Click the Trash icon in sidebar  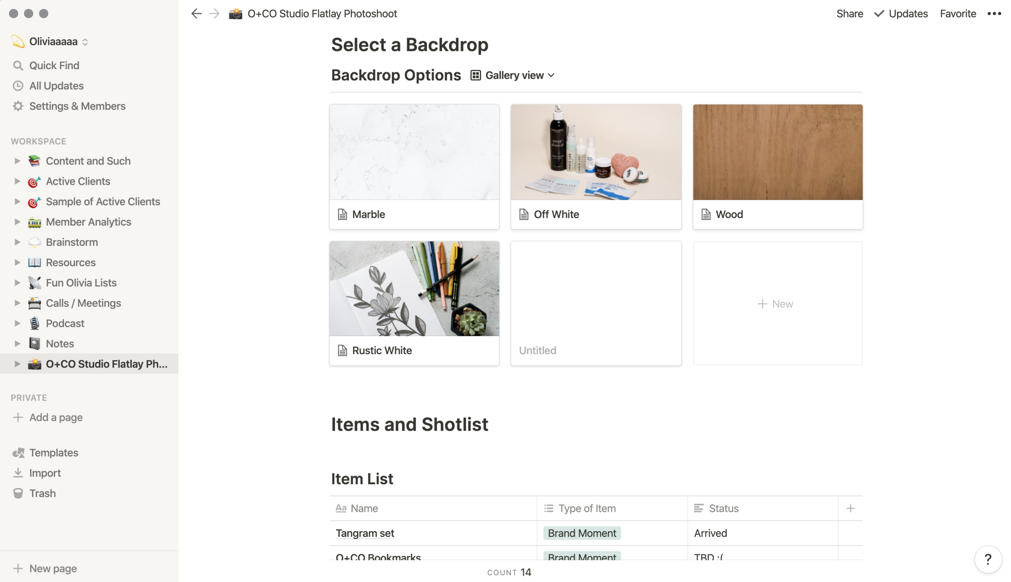click(18, 493)
